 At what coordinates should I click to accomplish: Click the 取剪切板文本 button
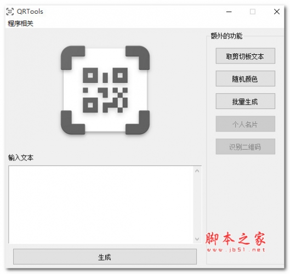click(245, 56)
